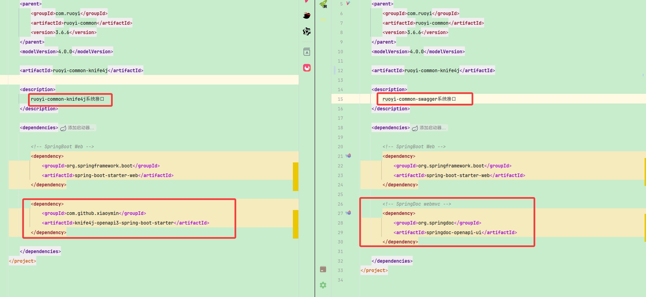Open settings via the green gear icon
The width and height of the screenshot is (646, 297).
(x=323, y=285)
